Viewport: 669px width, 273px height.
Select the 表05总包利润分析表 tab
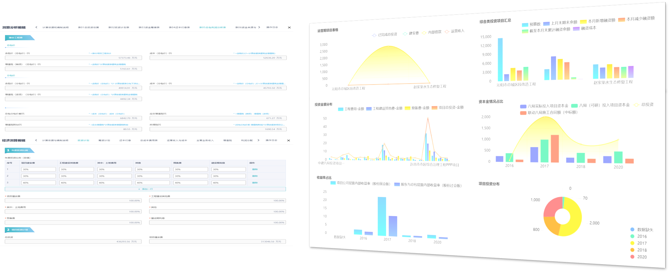pyautogui.click(x=213, y=27)
